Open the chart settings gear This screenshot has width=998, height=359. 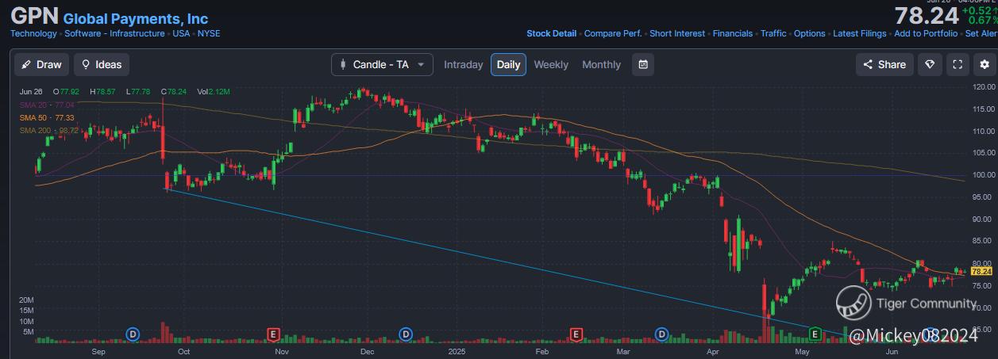click(x=985, y=65)
